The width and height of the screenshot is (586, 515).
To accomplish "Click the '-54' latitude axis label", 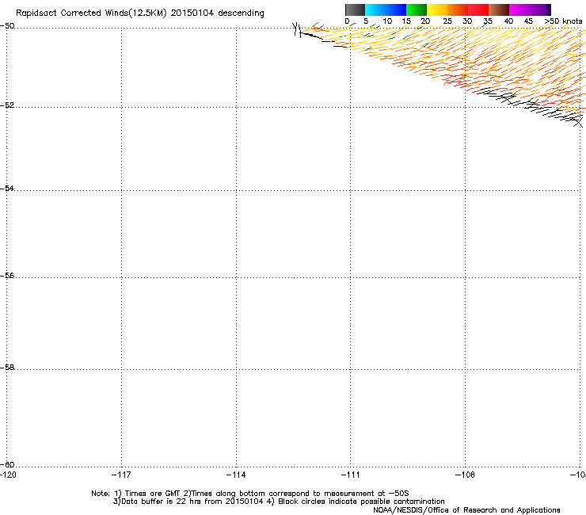I will (x=7, y=188).
